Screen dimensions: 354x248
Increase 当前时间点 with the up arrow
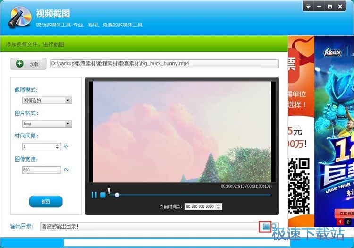coord(219,205)
